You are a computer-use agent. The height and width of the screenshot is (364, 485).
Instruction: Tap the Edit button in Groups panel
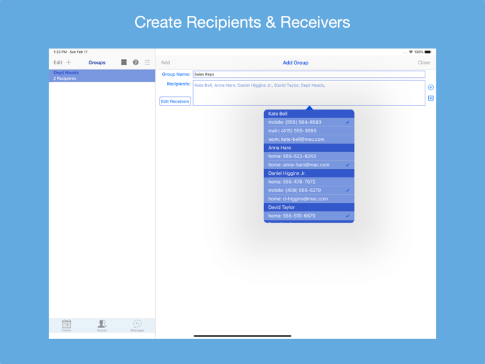tap(58, 62)
